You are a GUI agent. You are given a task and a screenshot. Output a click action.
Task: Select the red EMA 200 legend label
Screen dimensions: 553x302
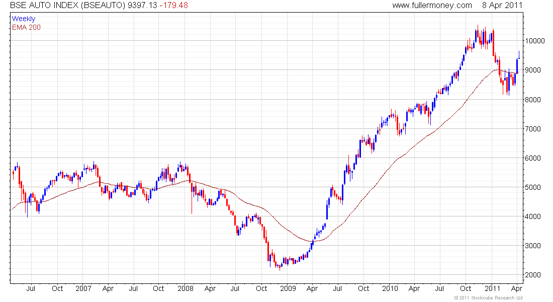click(x=26, y=27)
